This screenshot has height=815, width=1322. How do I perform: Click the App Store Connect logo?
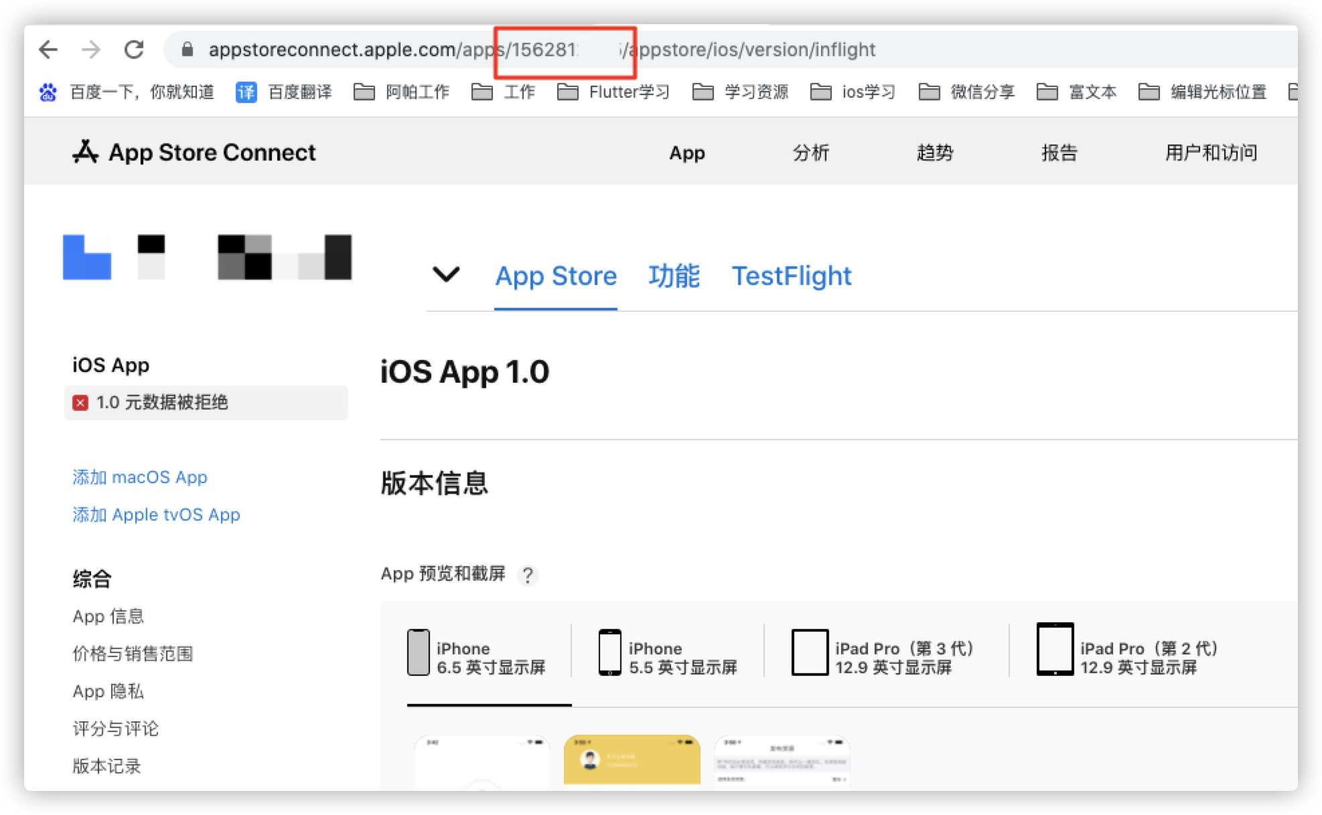194,152
